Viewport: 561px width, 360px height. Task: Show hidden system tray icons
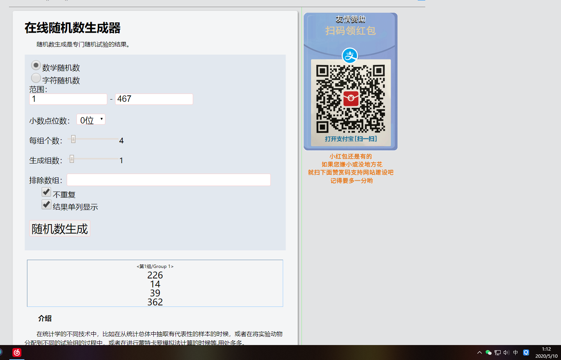tap(479, 353)
